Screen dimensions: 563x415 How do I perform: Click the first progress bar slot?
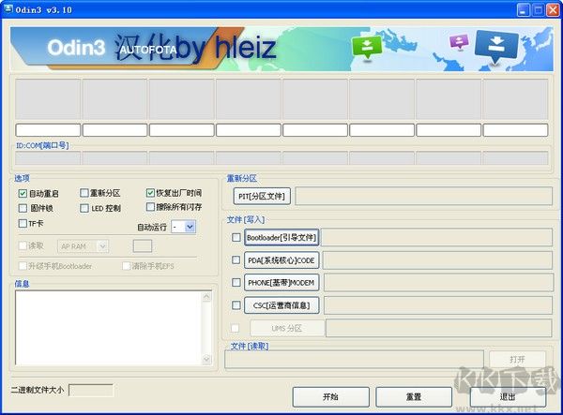[48, 130]
